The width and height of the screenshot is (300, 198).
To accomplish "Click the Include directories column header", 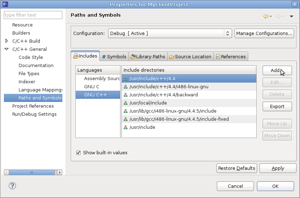I will coord(189,70).
